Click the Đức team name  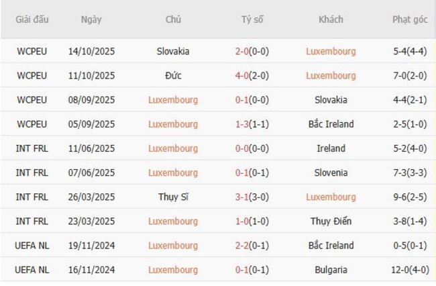click(173, 75)
